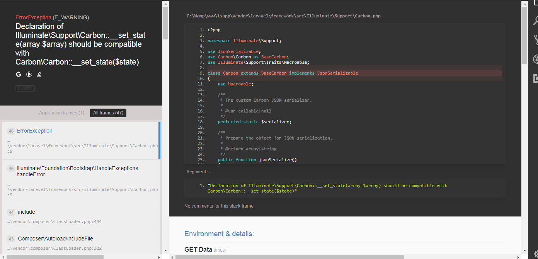Open the VS Code Source Control icon
The image size is (538, 259).
pos(535,39)
